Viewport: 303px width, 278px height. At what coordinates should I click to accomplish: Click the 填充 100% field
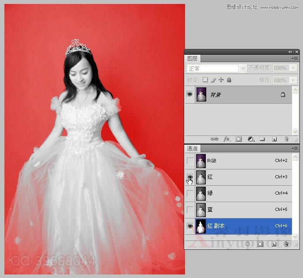coord(281,80)
